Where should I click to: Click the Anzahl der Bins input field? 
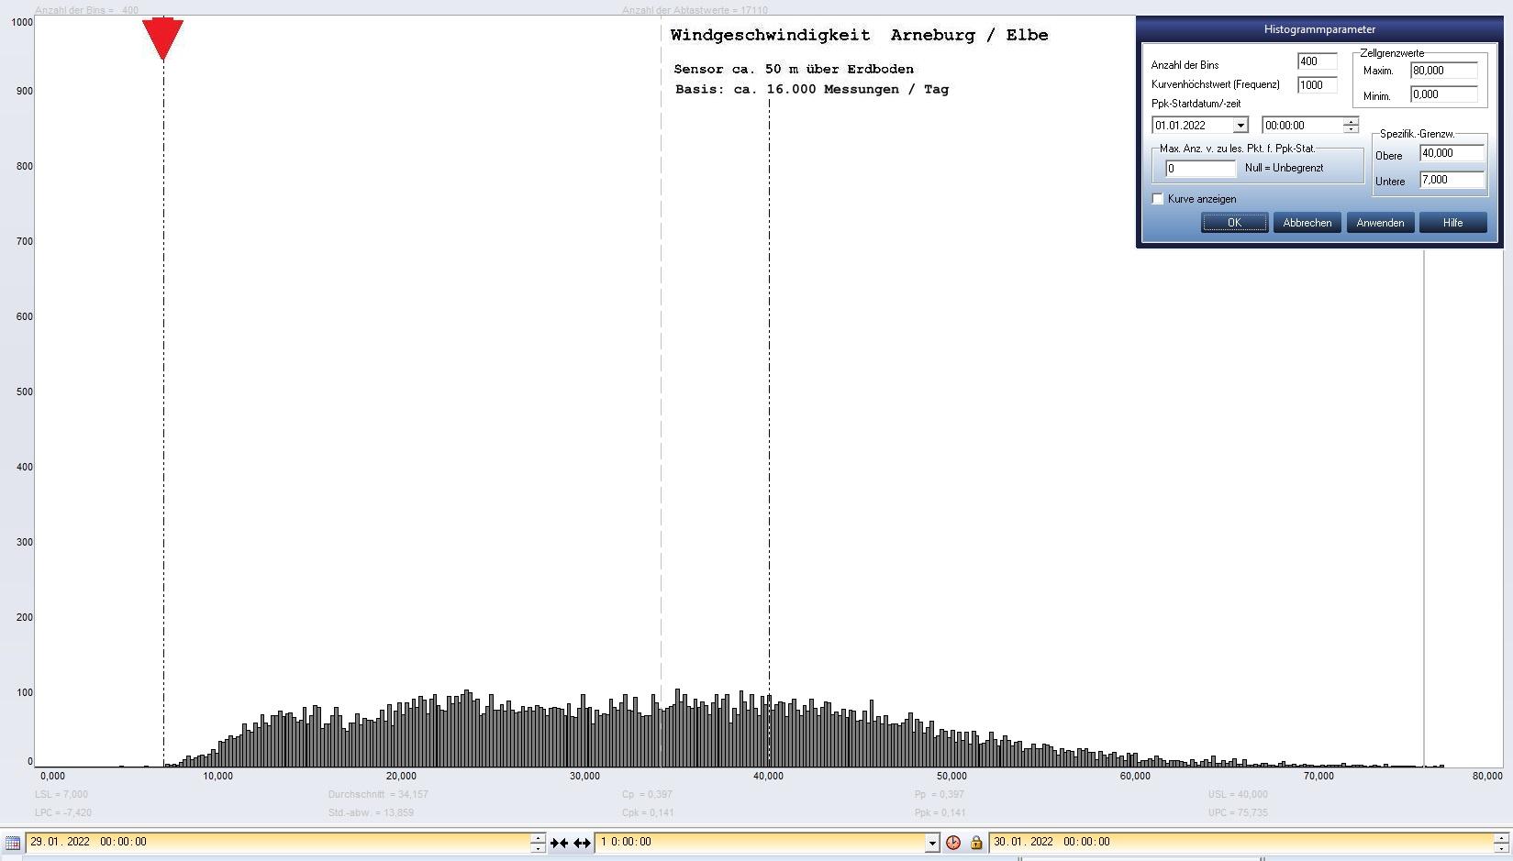pos(1316,61)
